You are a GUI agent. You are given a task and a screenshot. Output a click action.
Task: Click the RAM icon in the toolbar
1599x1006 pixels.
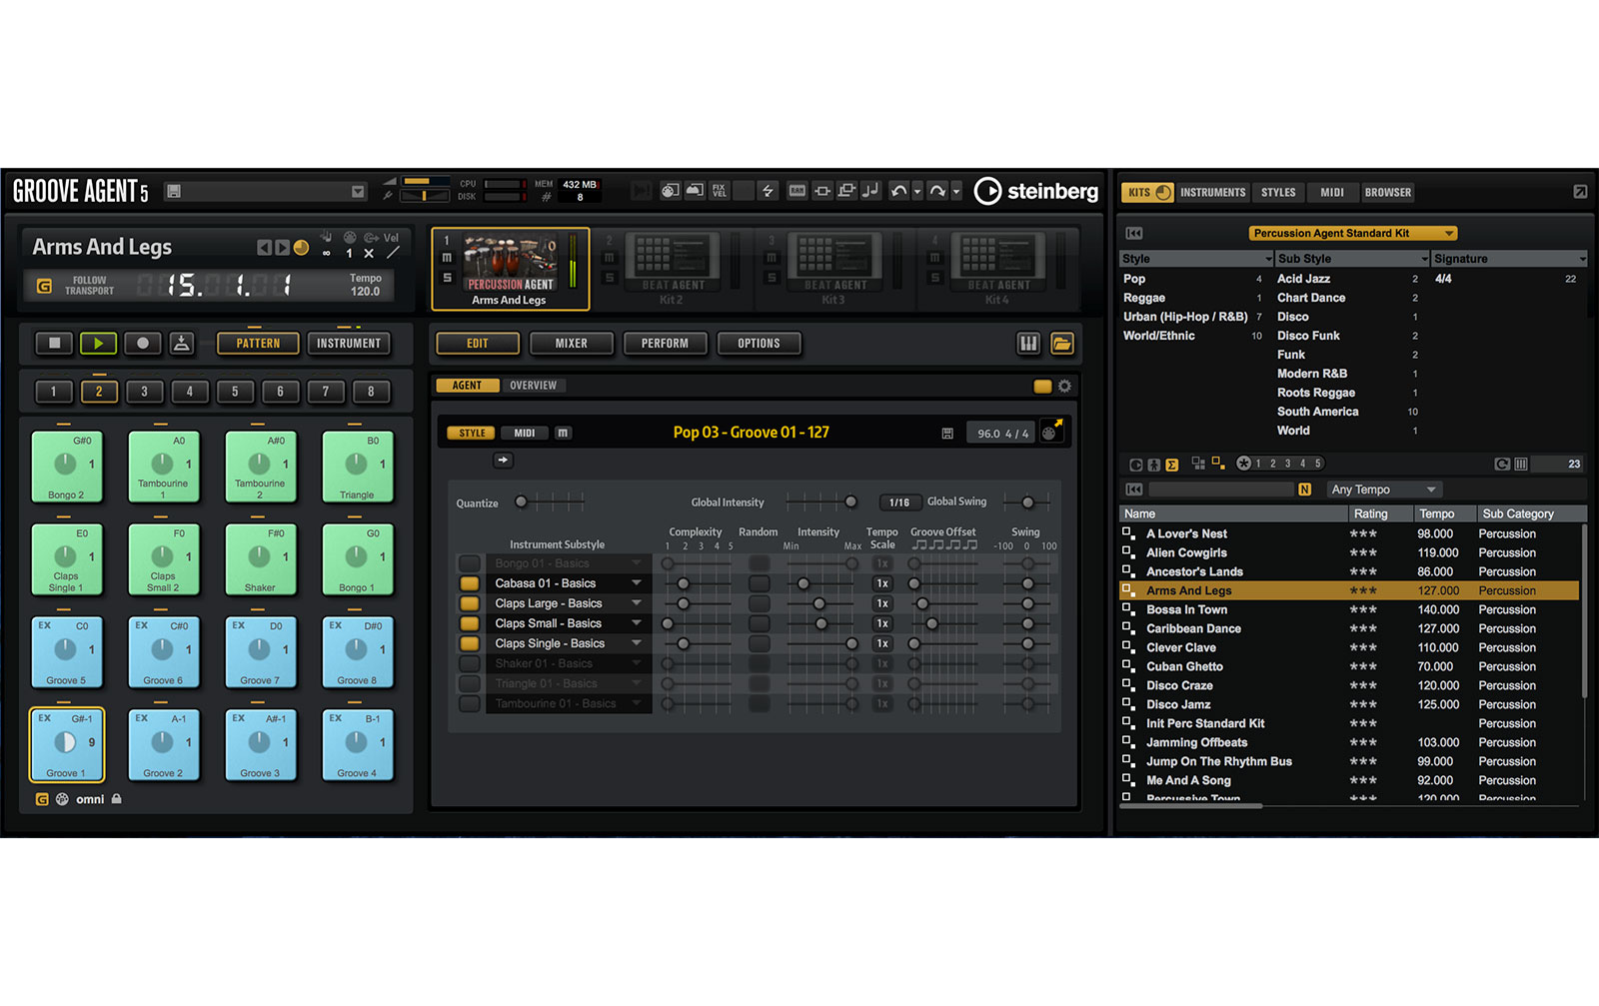coord(797,191)
